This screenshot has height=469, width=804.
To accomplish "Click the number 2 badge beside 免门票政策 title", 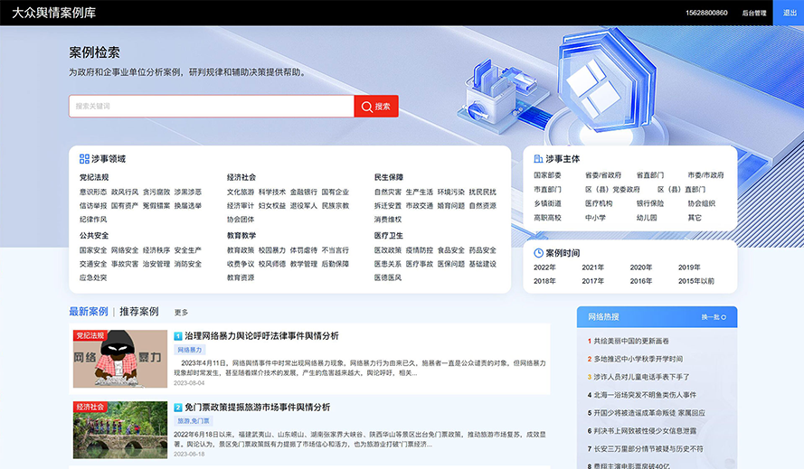I will click(x=178, y=408).
